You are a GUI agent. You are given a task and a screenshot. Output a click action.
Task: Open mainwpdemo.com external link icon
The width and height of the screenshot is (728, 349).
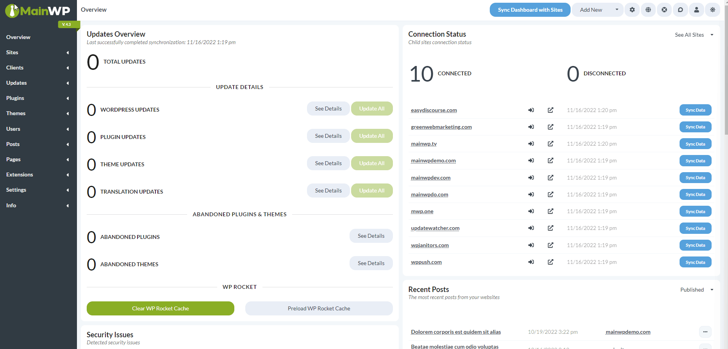click(x=550, y=160)
